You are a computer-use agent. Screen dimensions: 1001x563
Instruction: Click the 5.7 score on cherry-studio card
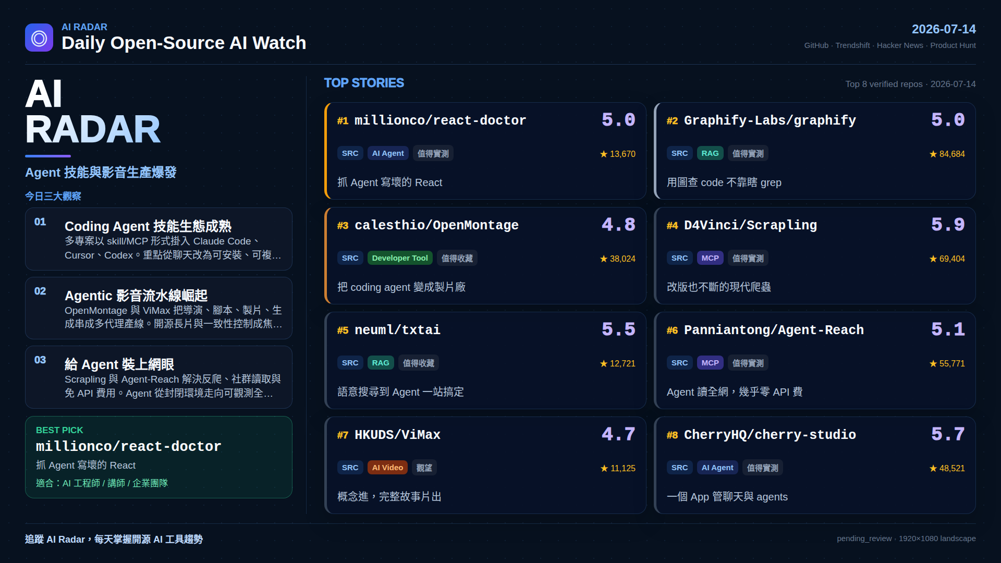click(948, 434)
